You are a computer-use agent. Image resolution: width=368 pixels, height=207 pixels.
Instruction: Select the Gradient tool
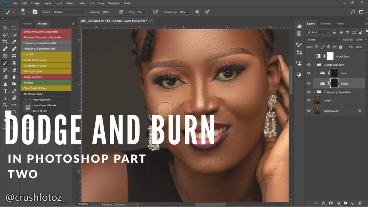[x=5, y=77]
